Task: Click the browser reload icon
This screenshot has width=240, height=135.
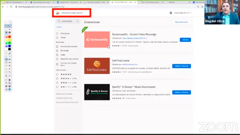Action: (x=11, y=7)
